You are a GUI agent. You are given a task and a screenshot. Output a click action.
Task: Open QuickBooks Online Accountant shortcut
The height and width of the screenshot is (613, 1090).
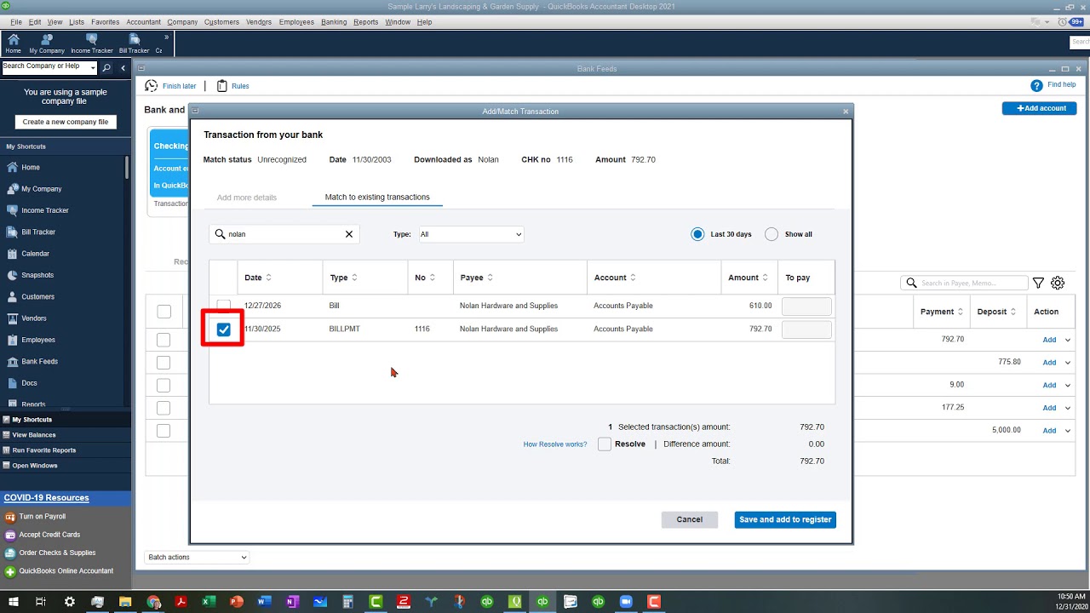click(66, 571)
